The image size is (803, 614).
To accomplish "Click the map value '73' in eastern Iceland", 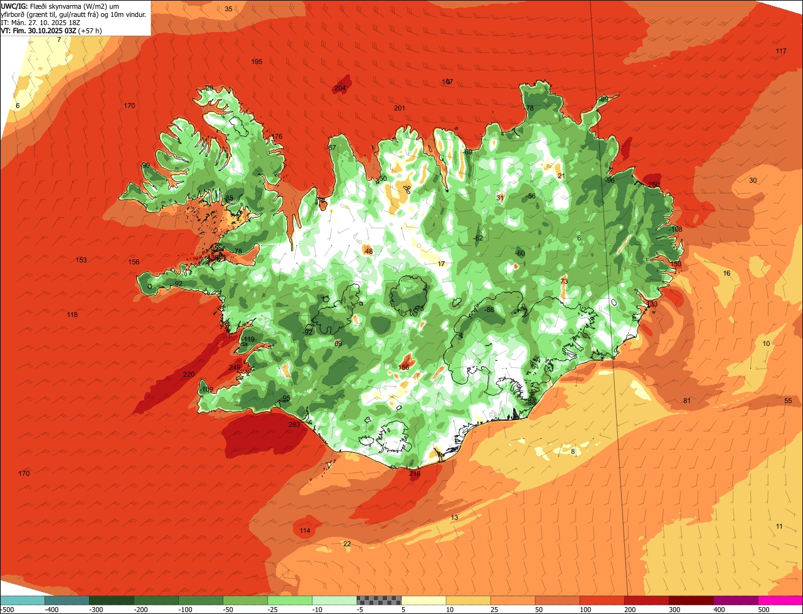I will tap(563, 281).
